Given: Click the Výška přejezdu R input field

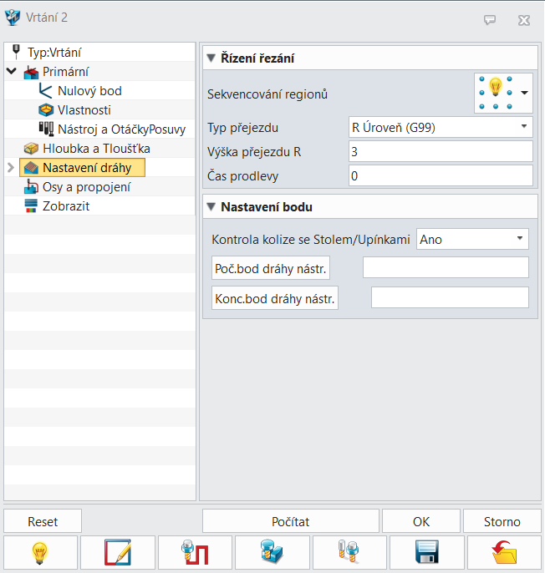Looking at the screenshot, I should (x=441, y=151).
